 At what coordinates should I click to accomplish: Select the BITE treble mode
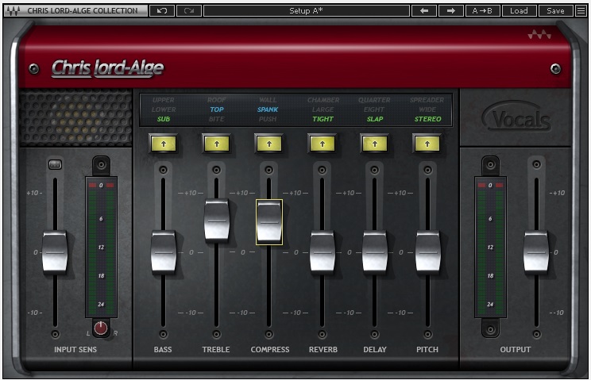tap(217, 119)
